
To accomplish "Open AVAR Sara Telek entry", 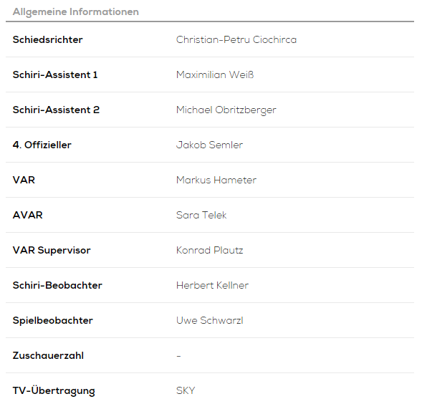I will coord(201,216).
